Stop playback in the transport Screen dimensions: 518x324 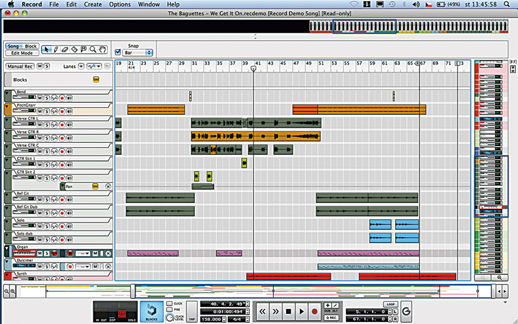click(288, 311)
